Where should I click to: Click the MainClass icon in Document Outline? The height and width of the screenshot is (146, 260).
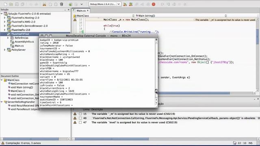[x=5, y=80]
